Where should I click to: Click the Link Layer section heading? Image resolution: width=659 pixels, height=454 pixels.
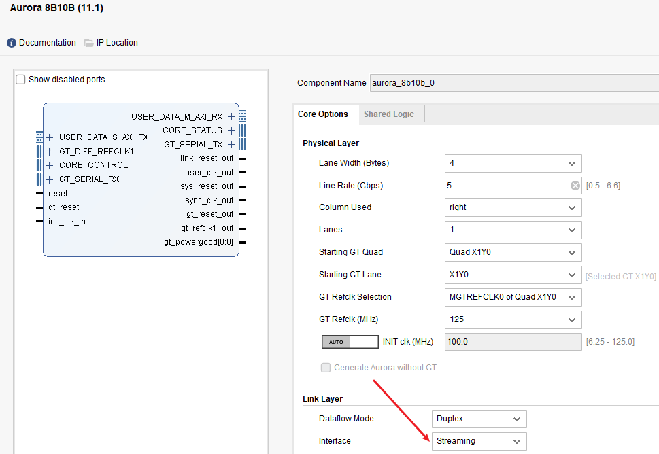[x=322, y=398]
